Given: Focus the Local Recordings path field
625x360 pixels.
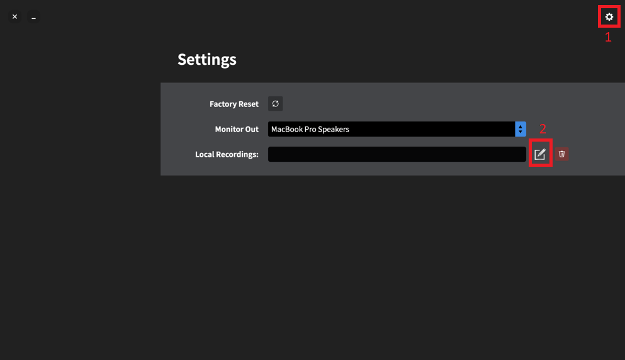Looking at the screenshot, I should click(x=397, y=154).
